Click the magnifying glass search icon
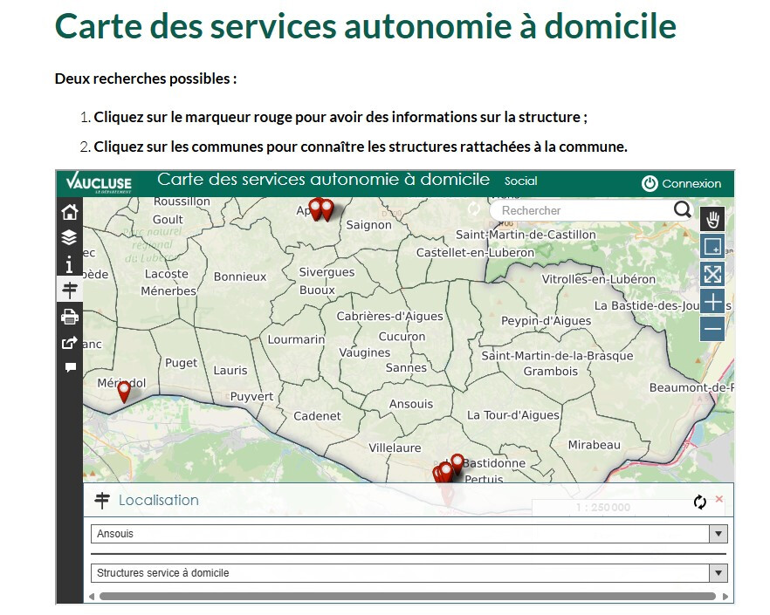The width and height of the screenshot is (770, 615). click(x=682, y=210)
